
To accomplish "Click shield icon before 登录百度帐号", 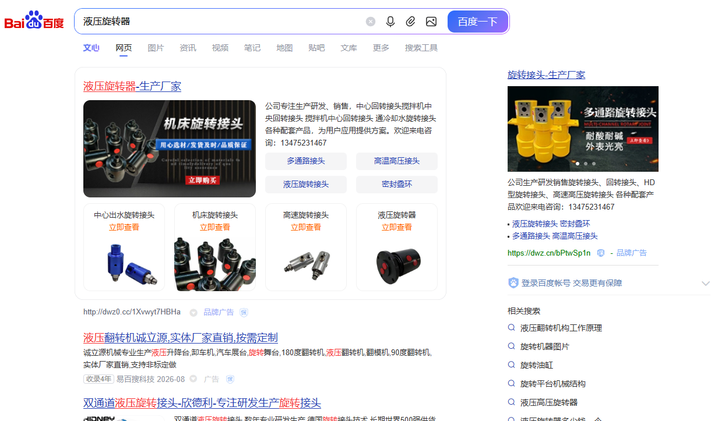I will [x=513, y=283].
